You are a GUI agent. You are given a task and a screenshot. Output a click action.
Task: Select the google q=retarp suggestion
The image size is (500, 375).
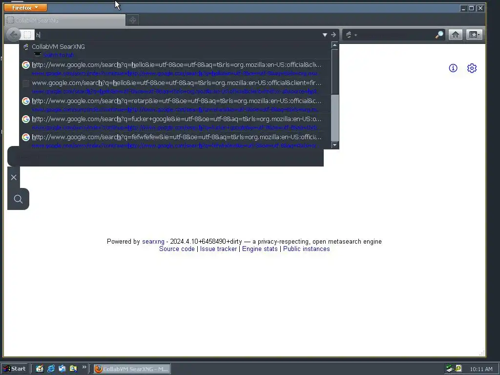pos(175,105)
